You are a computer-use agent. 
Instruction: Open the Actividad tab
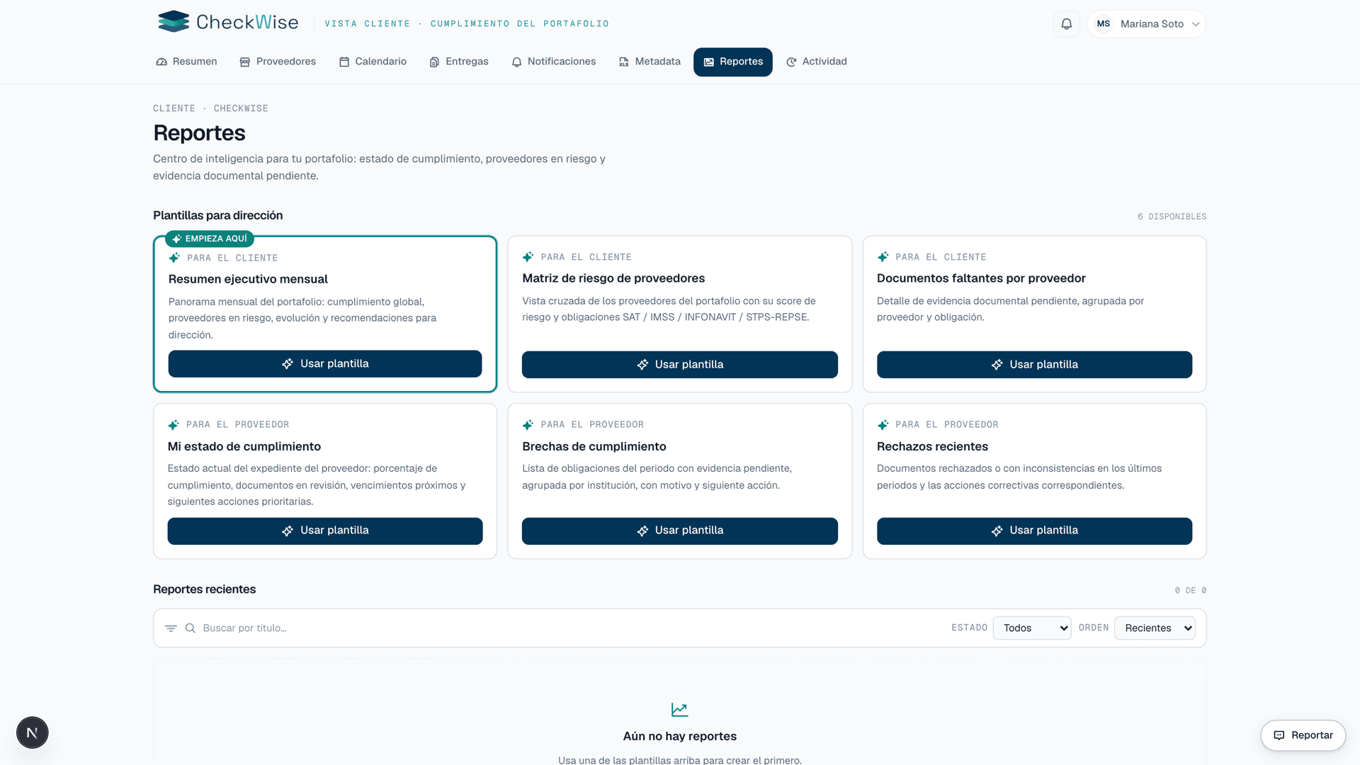click(x=816, y=62)
